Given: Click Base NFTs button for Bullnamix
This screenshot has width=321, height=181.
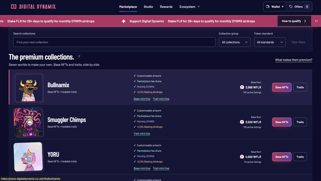Looking at the screenshot, I should 282,87.
